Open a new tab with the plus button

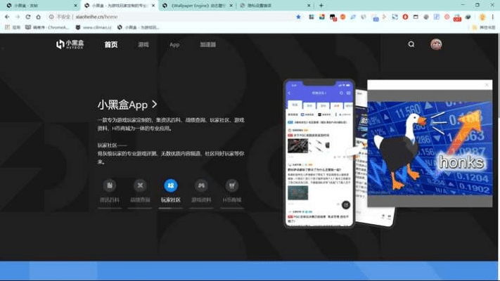pyautogui.click(x=321, y=6)
